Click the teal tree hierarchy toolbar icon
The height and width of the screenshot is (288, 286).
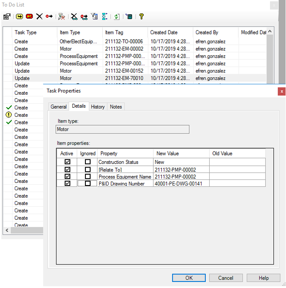(104, 17)
